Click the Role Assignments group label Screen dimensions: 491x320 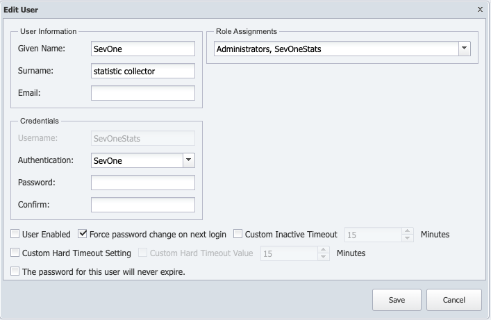pos(247,31)
